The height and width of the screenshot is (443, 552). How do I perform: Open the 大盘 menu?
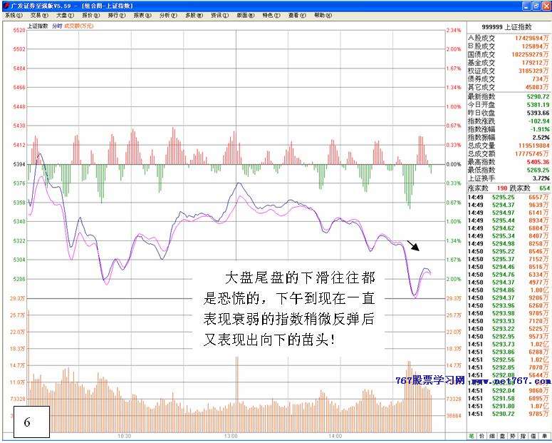tap(65, 16)
